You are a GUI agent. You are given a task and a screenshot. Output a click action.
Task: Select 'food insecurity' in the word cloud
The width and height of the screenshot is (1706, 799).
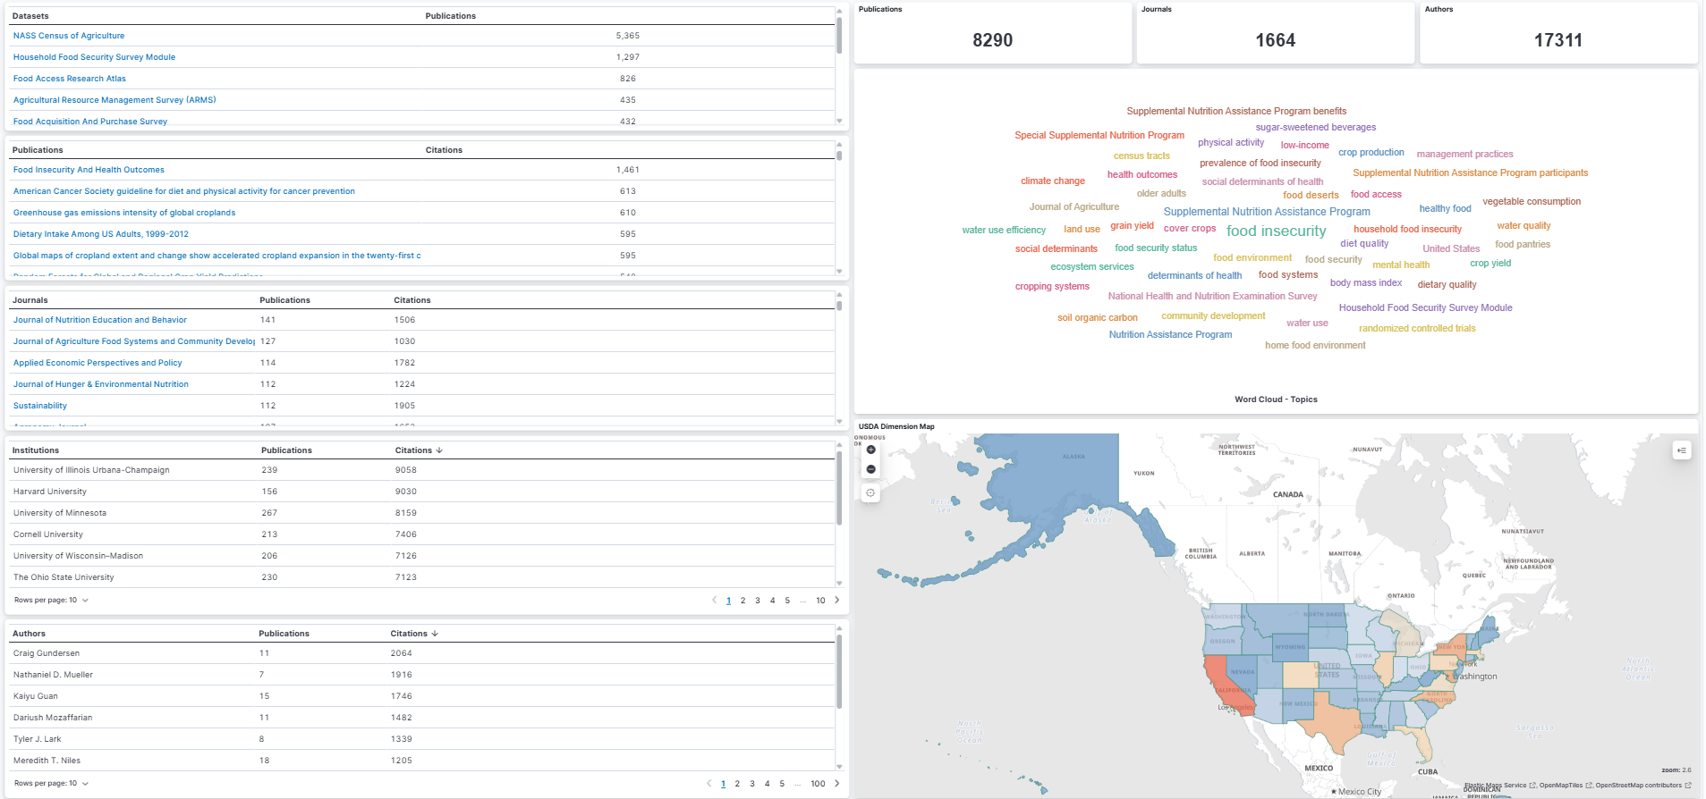coord(1276,231)
